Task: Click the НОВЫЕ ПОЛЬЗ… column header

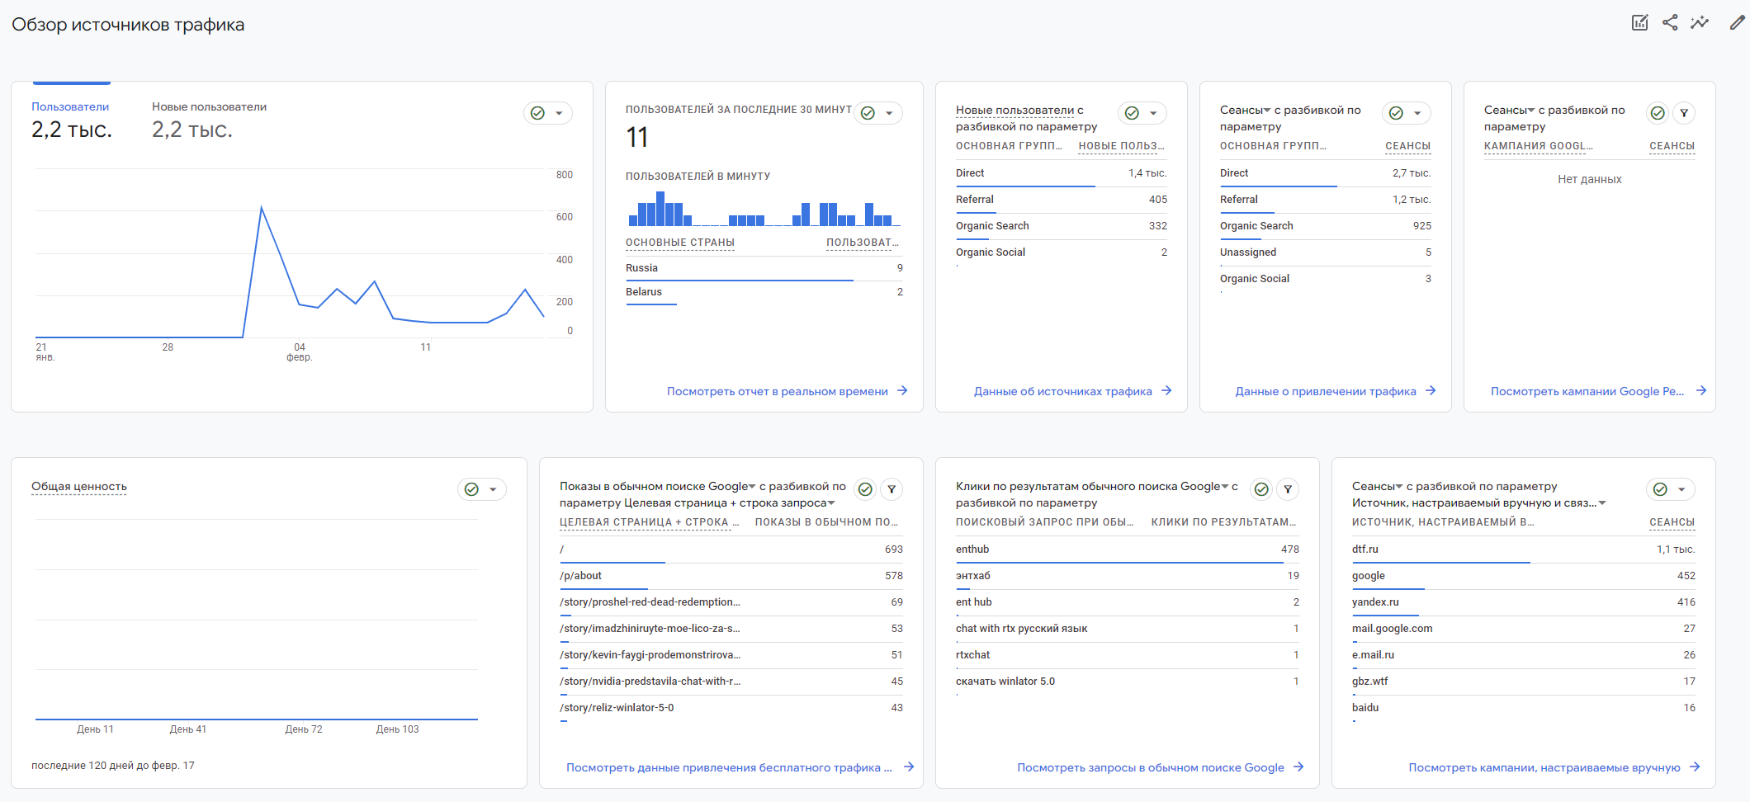Action: [1122, 146]
